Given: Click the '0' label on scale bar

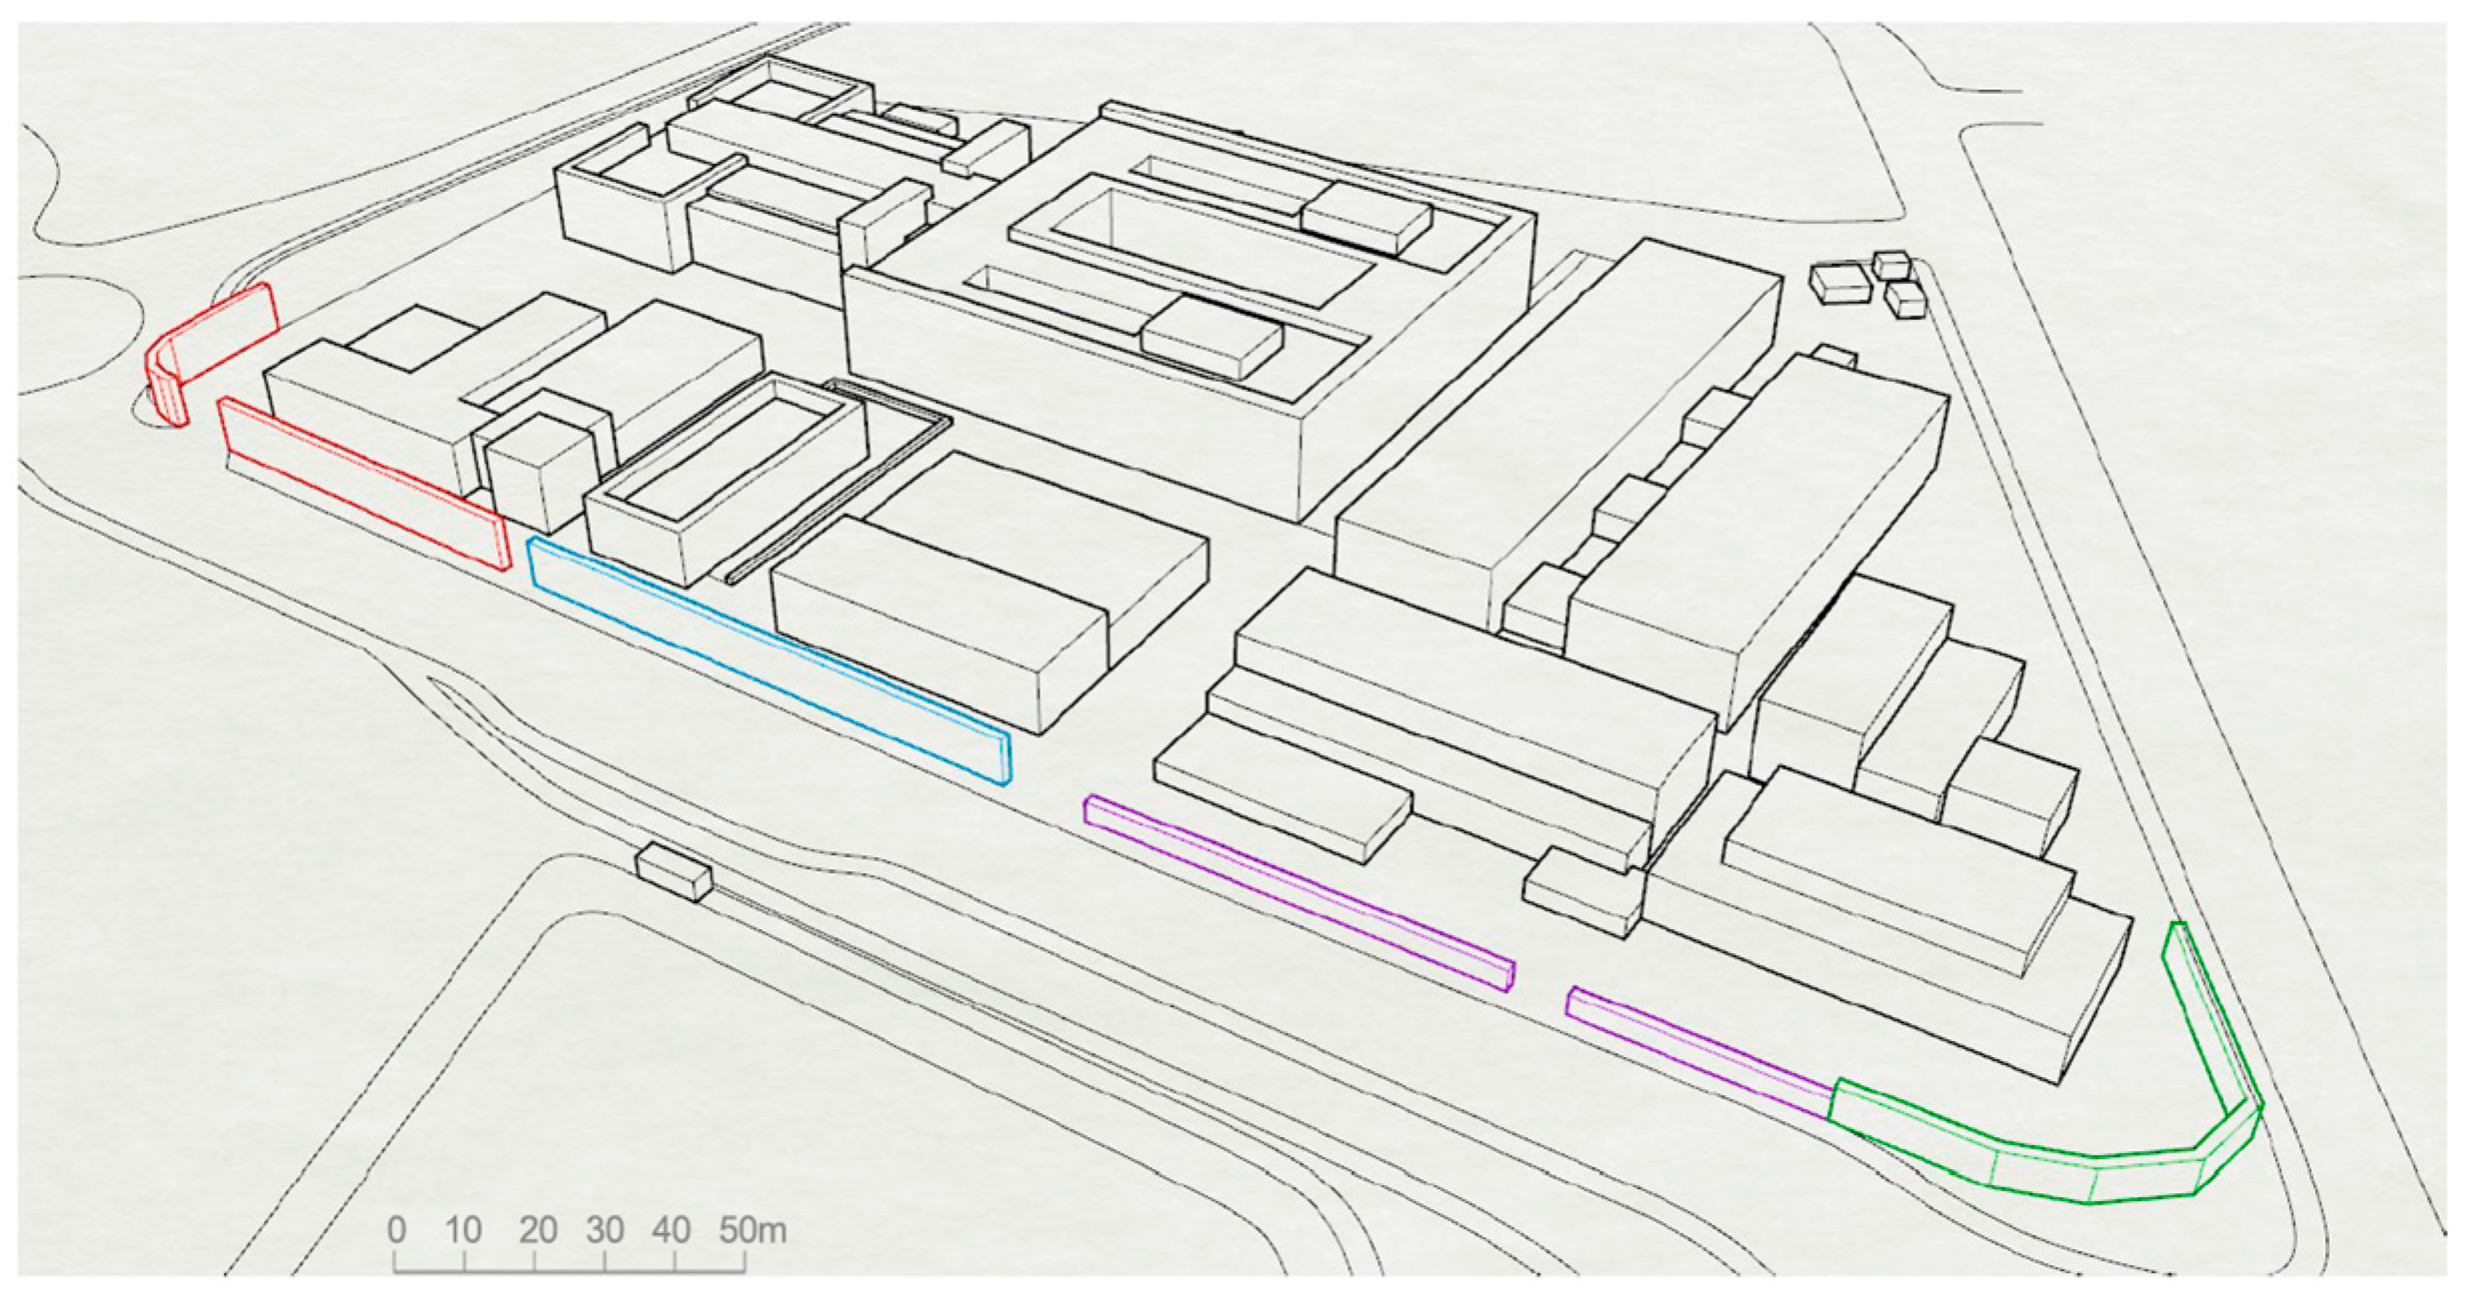Looking at the screenshot, I should point(397,1230).
